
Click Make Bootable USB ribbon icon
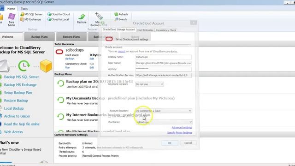(99, 19)
